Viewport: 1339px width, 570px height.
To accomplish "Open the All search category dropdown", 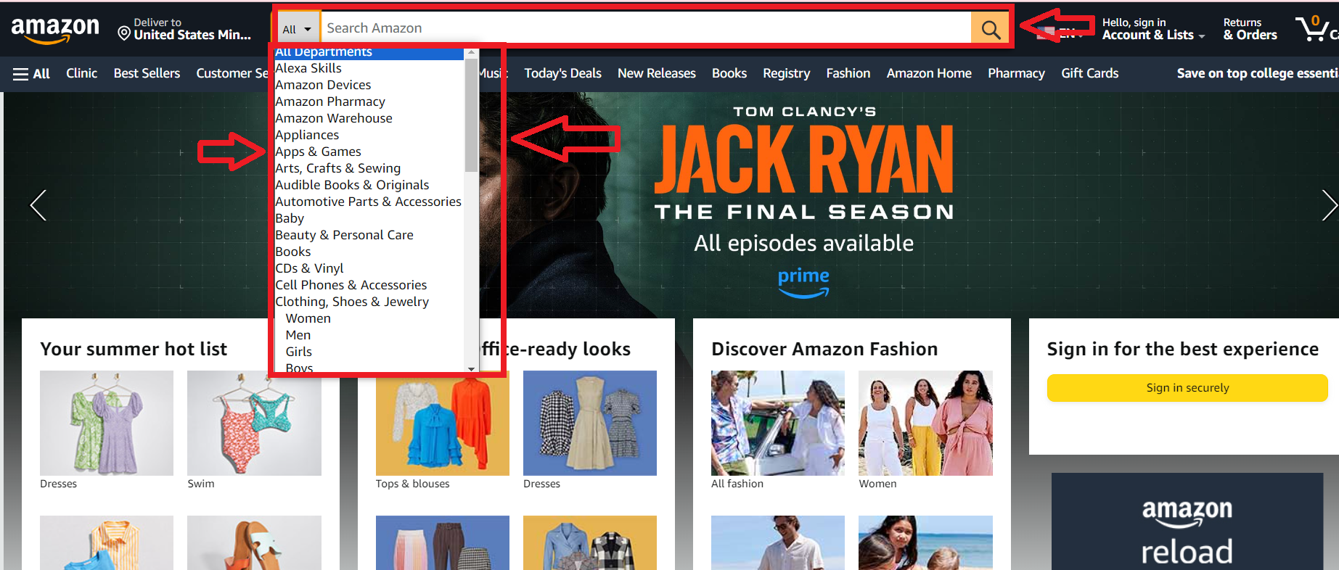I will pos(297,29).
